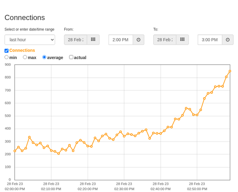
Task: Click the 3:00 PM time field
Action: tap(210, 40)
